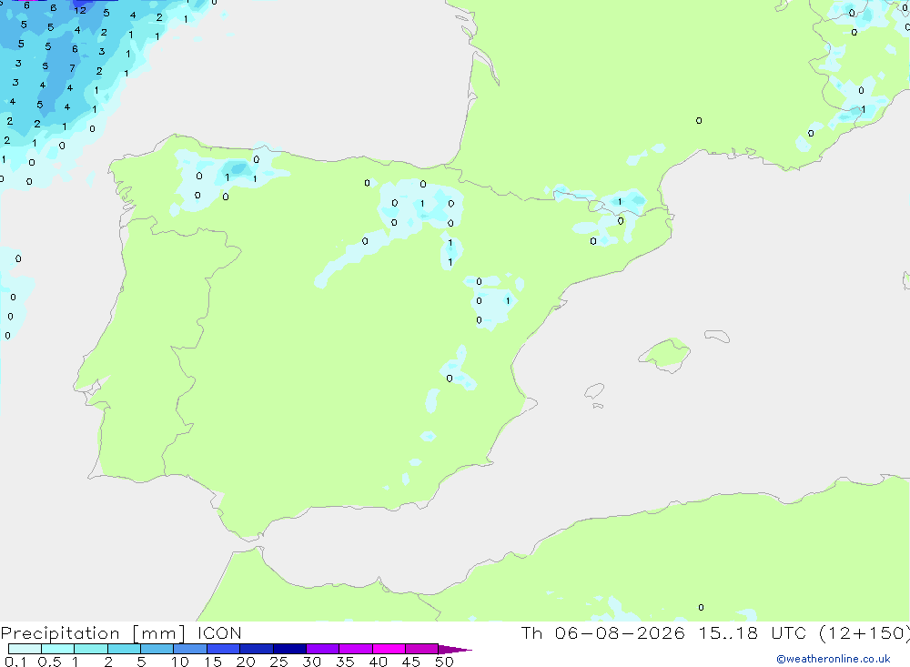Screen dimensions: 910x667
Task: Click the 'Th 06-08-2026' date text
Action: (x=602, y=633)
